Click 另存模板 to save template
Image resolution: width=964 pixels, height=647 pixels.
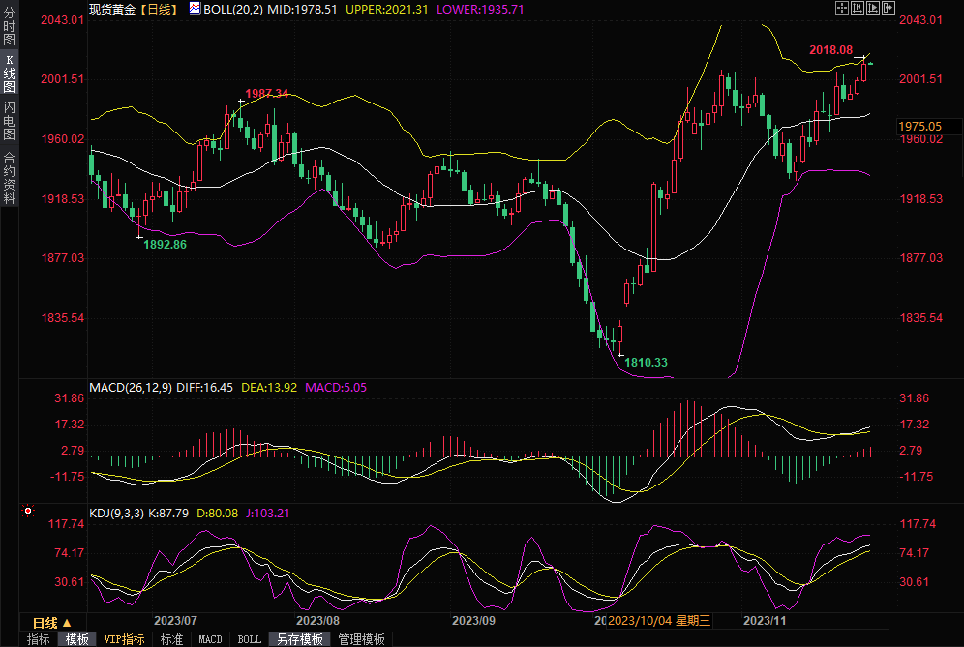299,639
